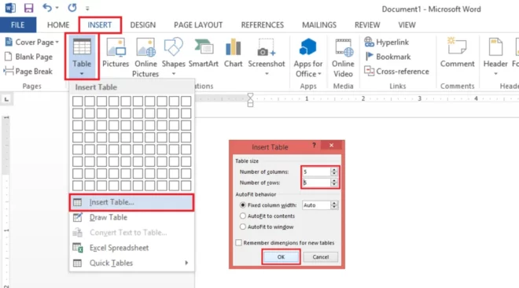The height and width of the screenshot is (288, 519).
Task: Insert a Cross-reference
Action: point(396,71)
